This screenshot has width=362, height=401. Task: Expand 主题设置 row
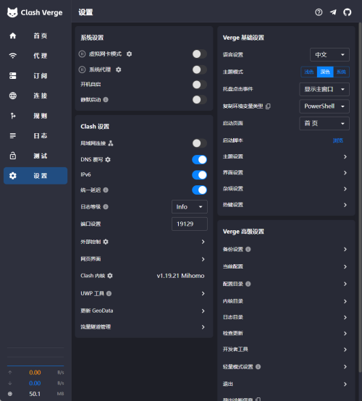(x=286, y=156)
